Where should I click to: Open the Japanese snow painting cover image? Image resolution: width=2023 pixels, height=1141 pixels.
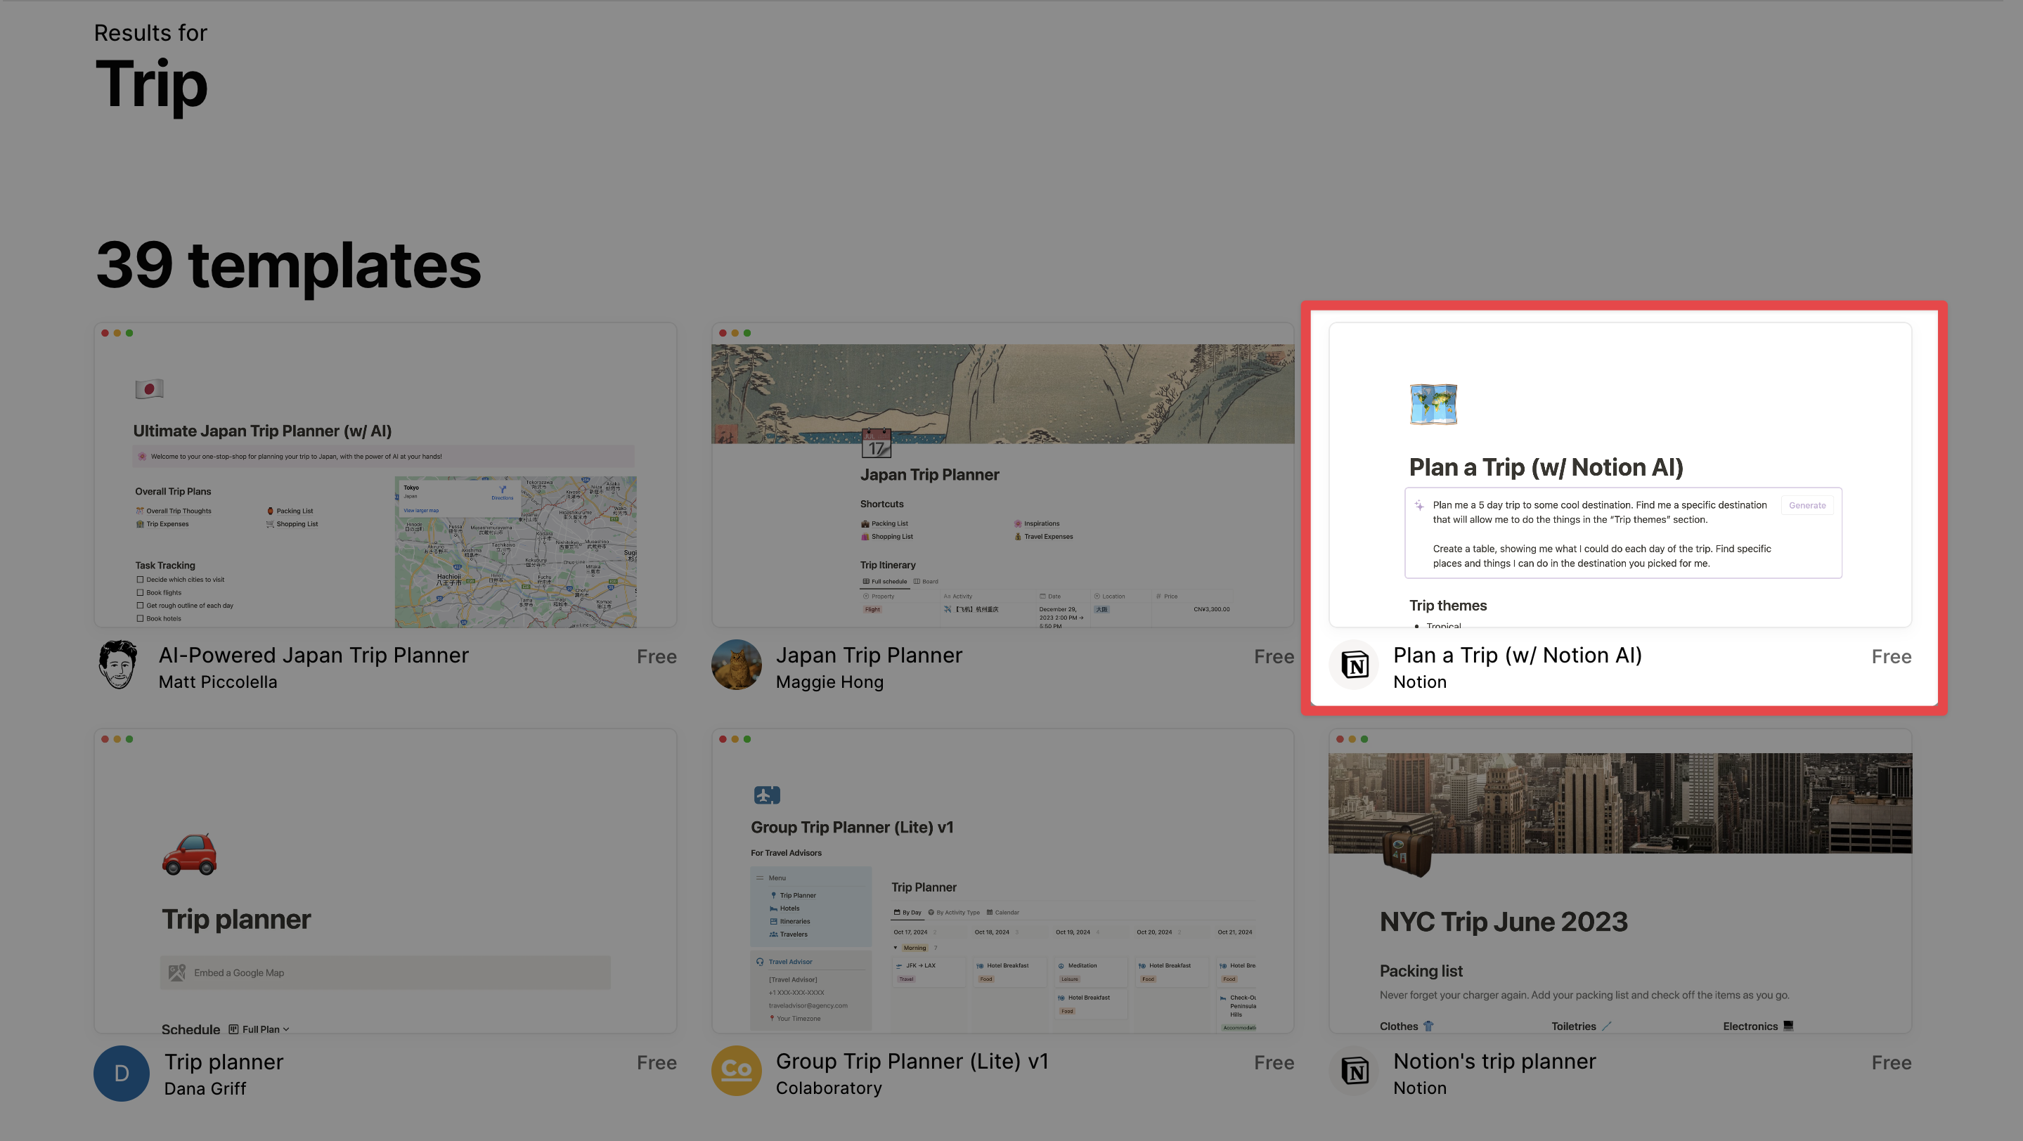tap(1003, 394)
